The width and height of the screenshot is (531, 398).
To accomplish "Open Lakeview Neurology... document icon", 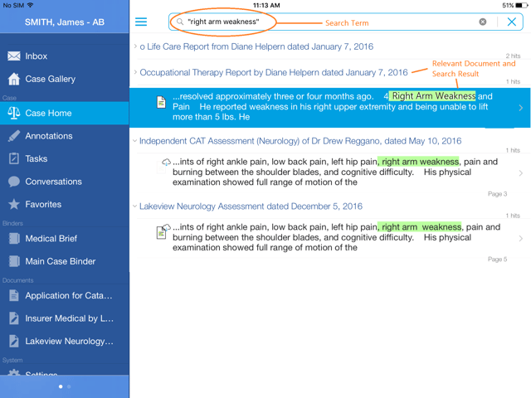I will click(x=14, y=341).
